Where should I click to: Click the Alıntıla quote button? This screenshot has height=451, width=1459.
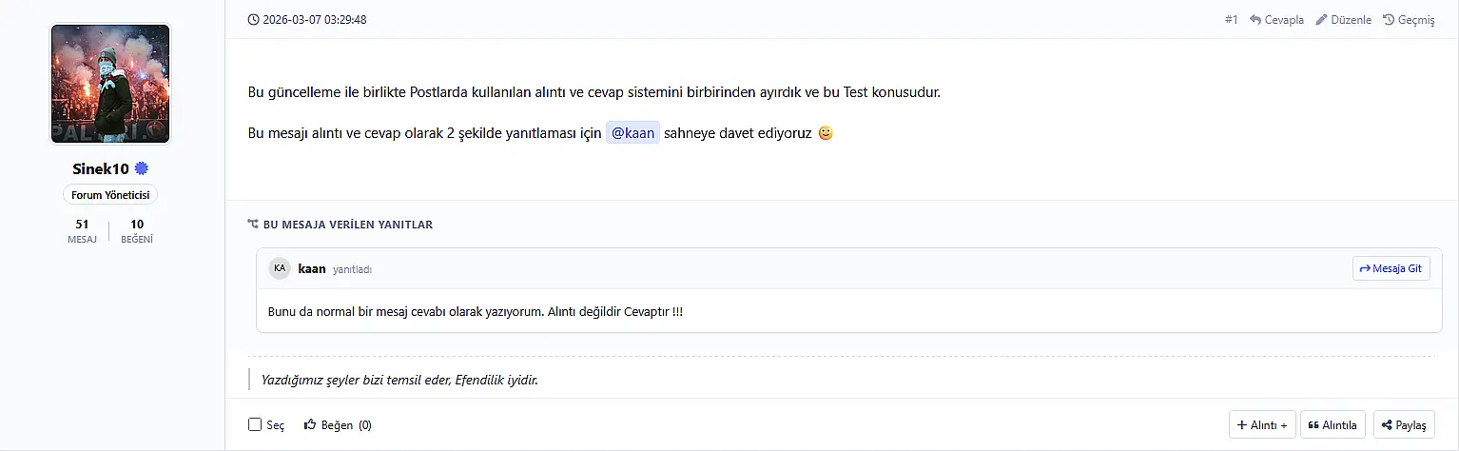(1333, 424)
